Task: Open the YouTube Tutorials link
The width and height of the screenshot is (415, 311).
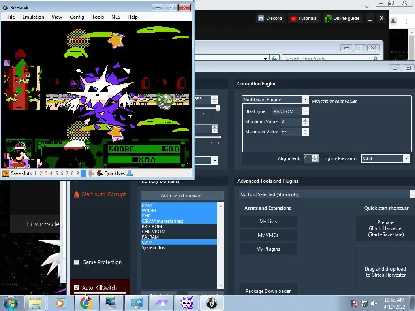Action: [303, 18]
